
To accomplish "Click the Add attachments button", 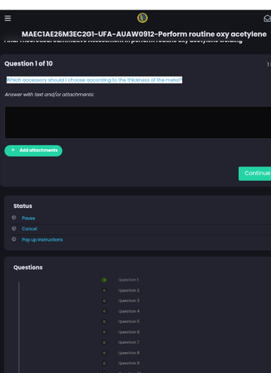I will click(x=34, y=151).
